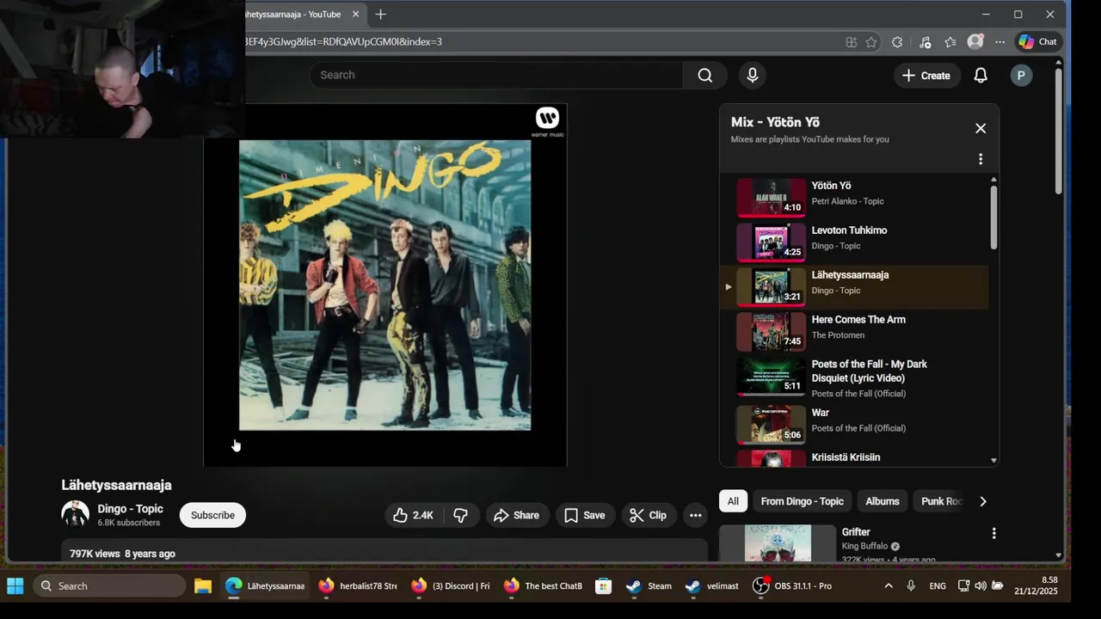The width and height of the screenshot is (1101, 619).
Task: Select the All filter chip
Action: [x=733, y=501]
